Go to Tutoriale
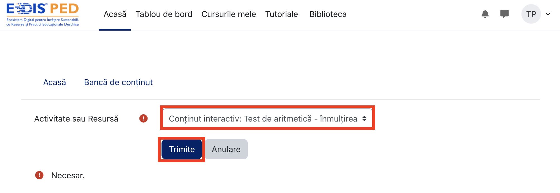This screenshot has height=193, width=560. click(x=281, y=14)
